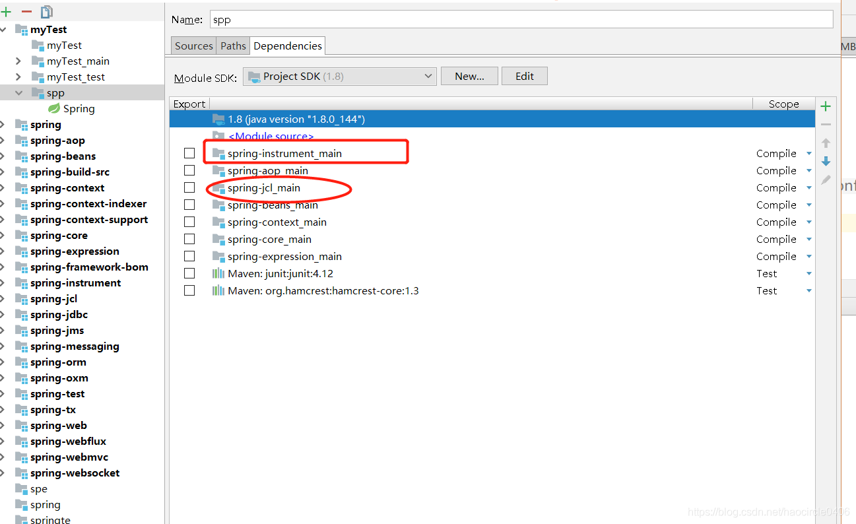Select the Dependencies tab
Viewport: 856px width, 524px height.
click(x=288, y=46)
